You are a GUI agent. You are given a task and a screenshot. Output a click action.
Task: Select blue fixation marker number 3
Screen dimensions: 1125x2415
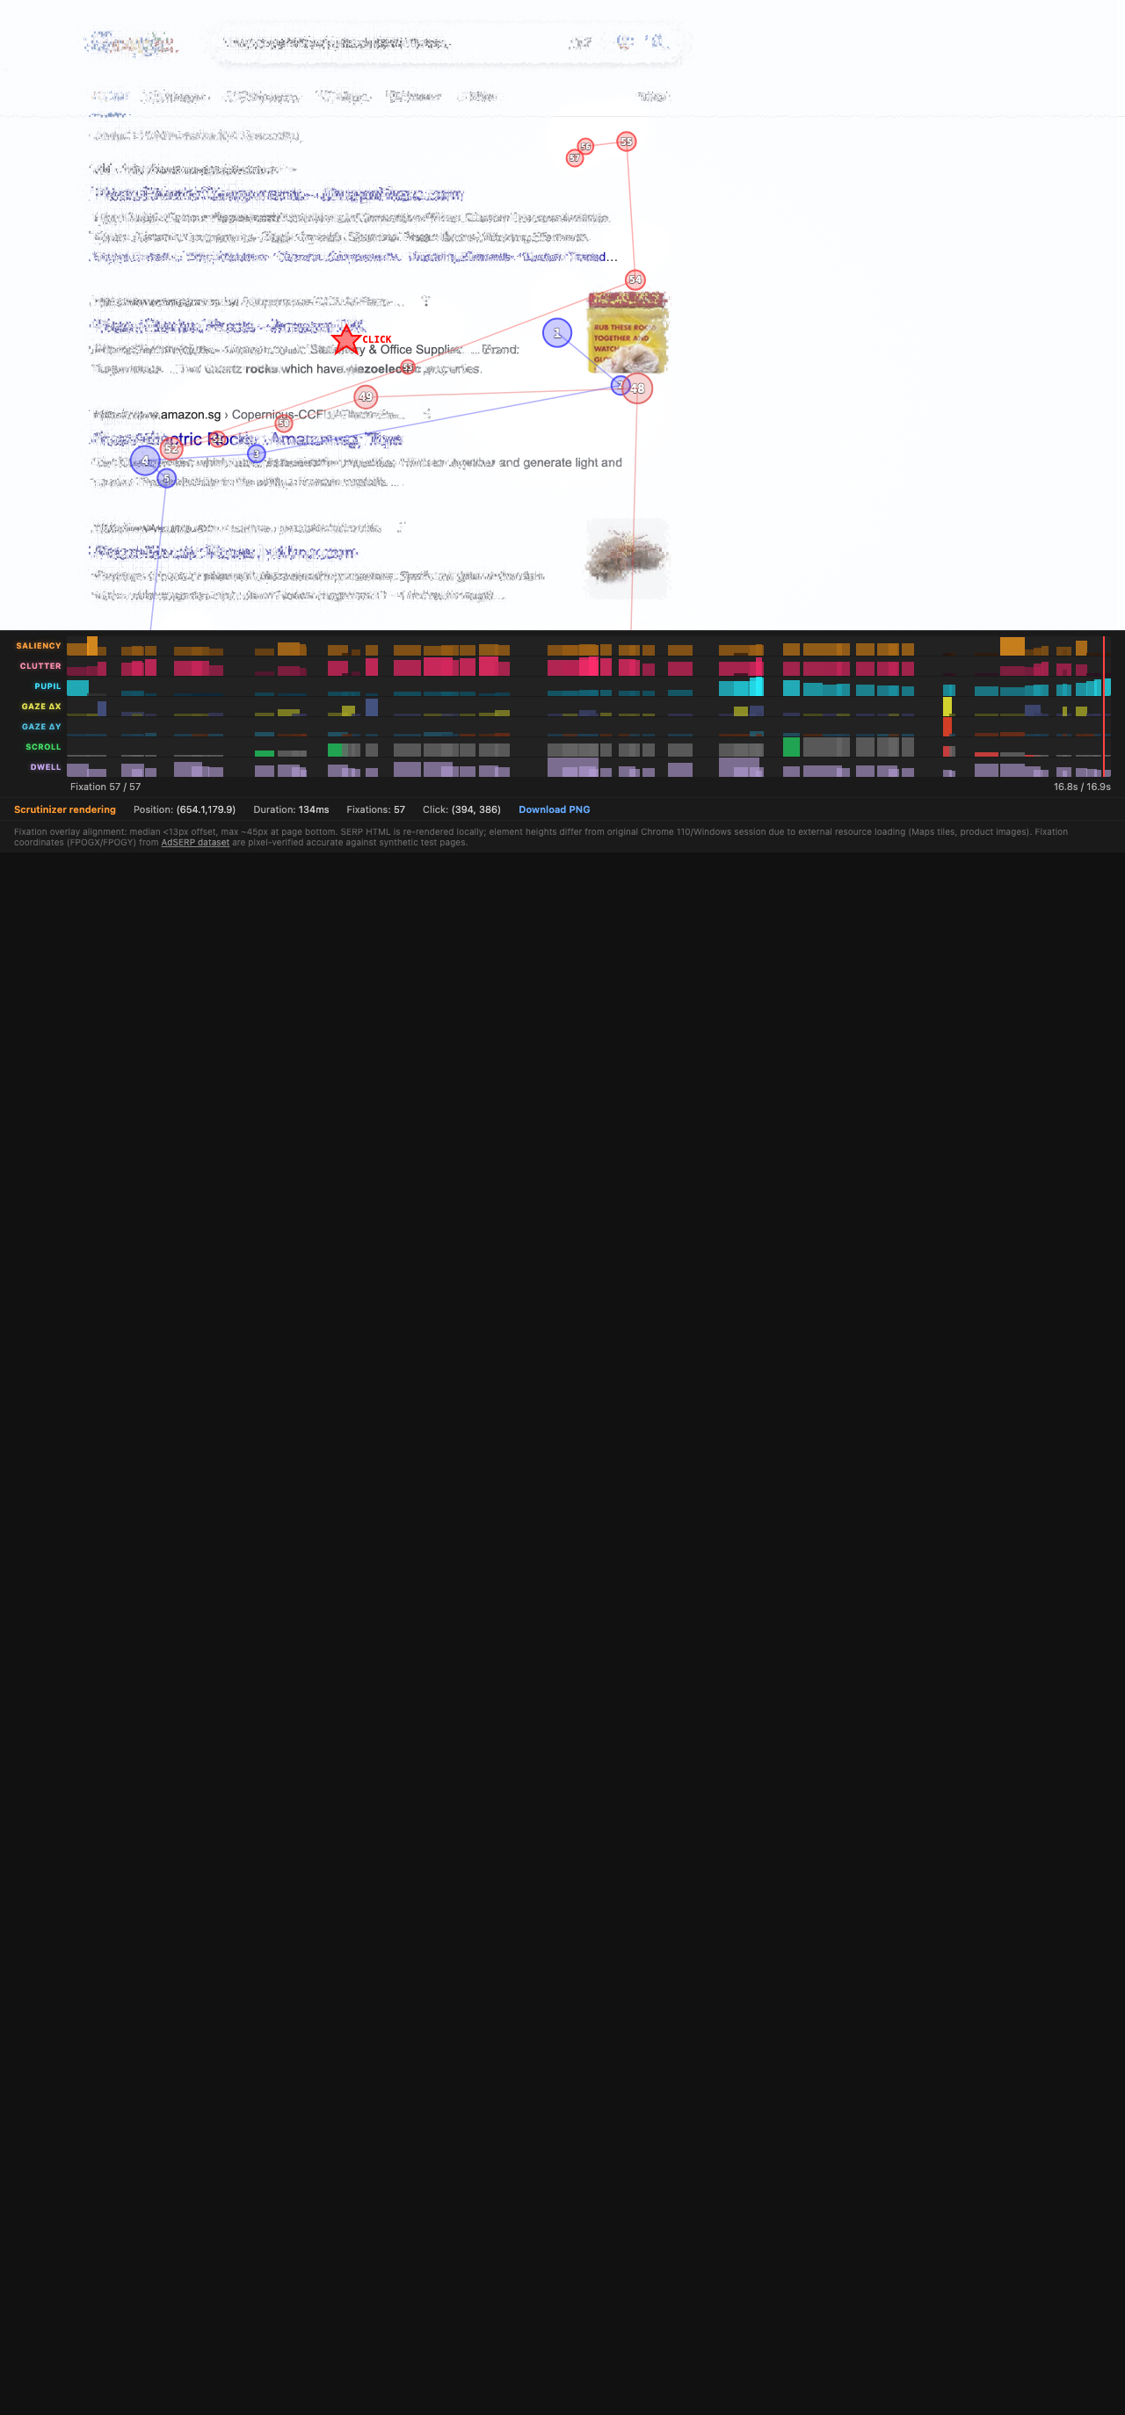256,453
